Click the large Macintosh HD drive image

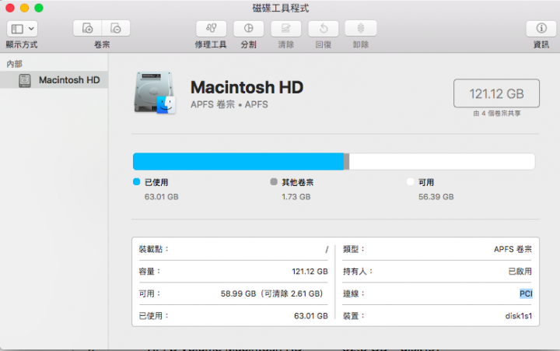pyautogui.click(x=155, y=93)
